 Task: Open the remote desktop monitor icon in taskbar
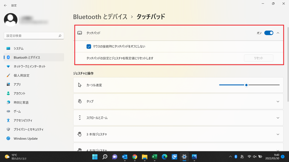[x=174, y=157]
